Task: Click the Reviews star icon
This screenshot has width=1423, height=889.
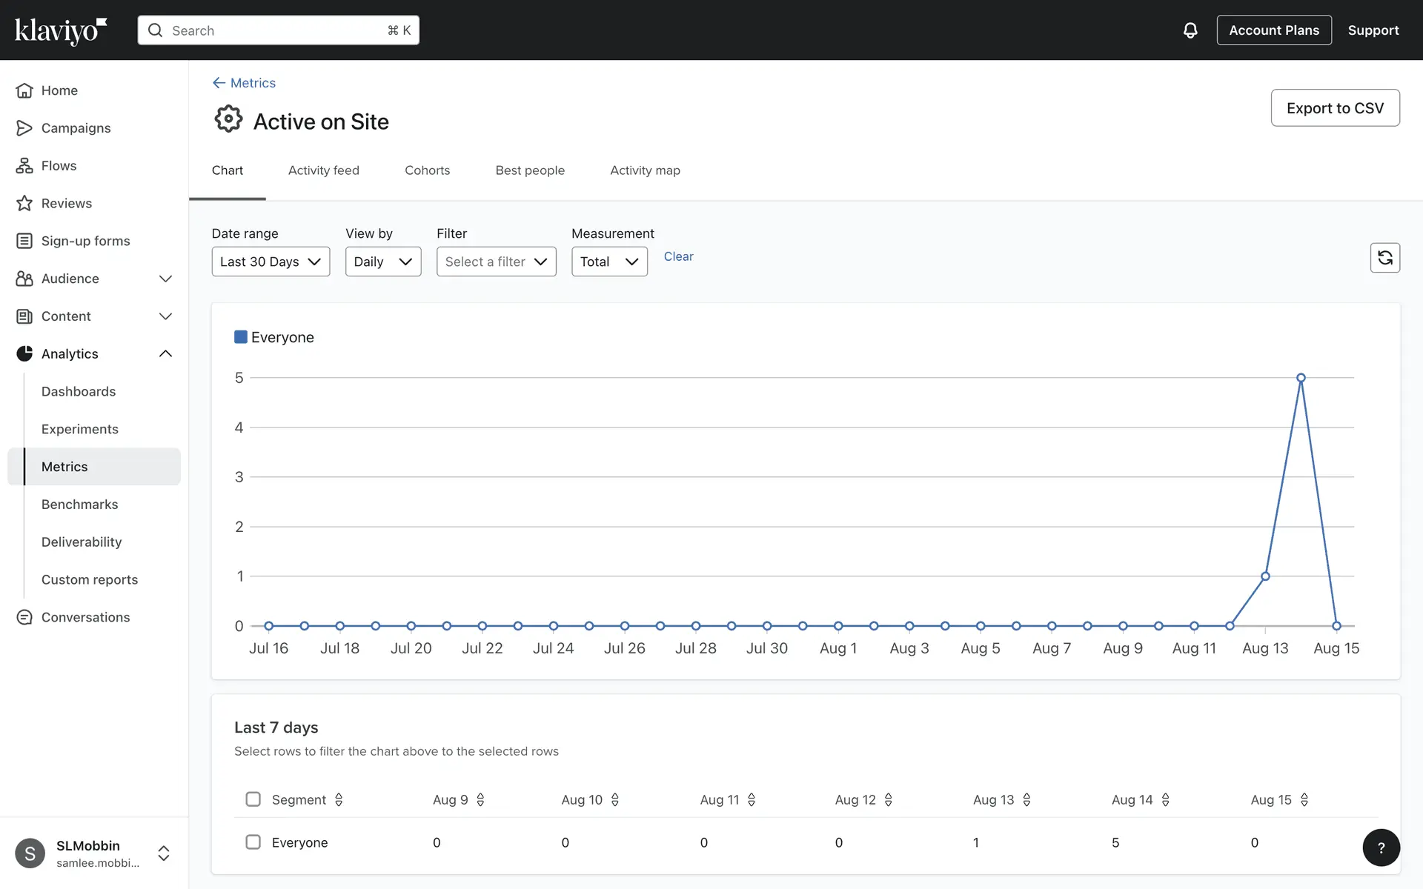Action: 24,203
